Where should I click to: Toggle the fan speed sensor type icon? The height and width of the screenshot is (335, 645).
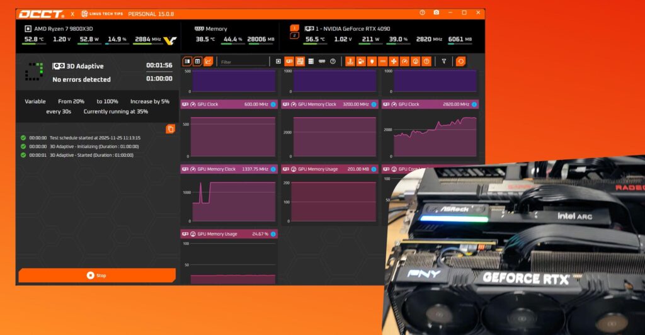[x=394, y=62]
